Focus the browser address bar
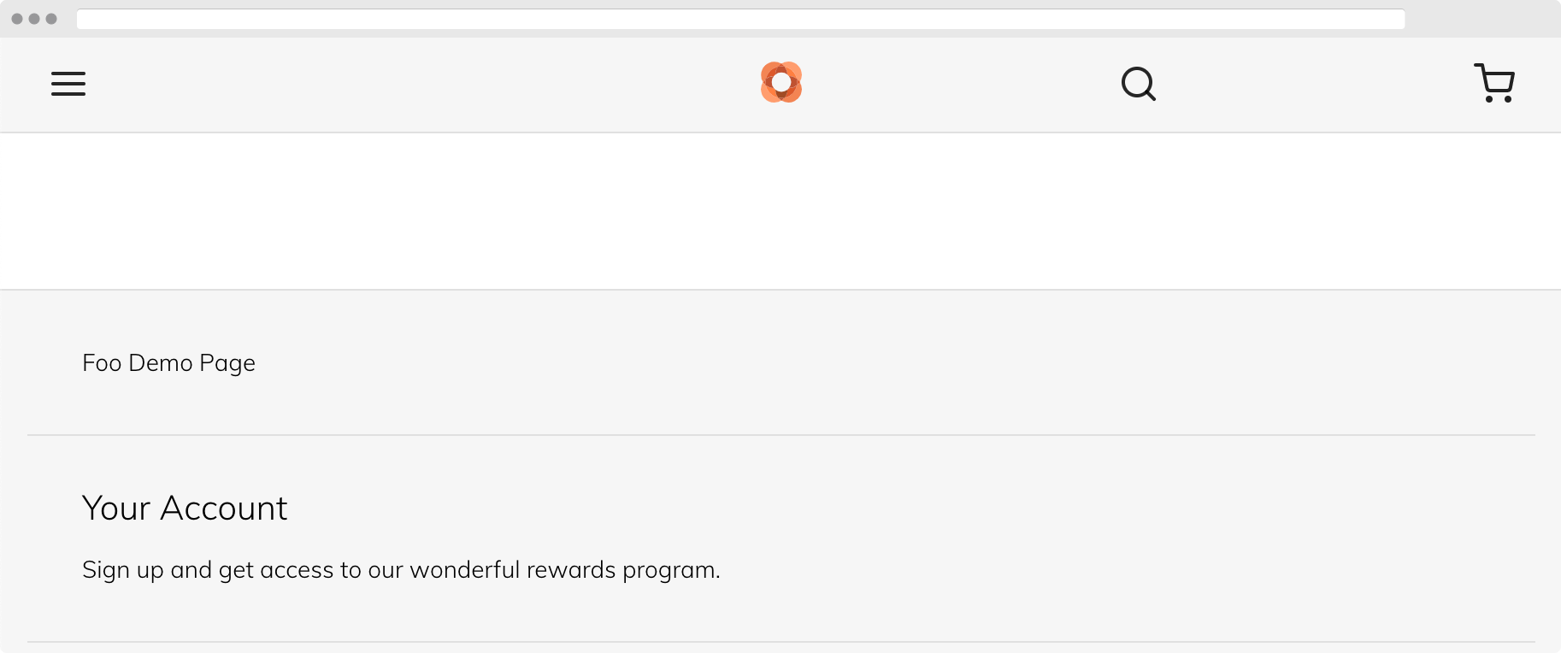This screenshot has width=1561, height=653. 740,19
